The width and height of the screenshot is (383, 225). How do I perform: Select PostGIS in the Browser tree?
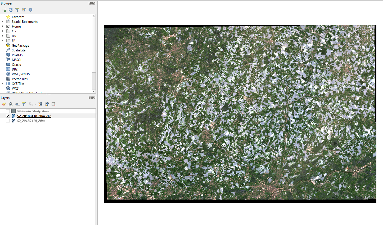tap(17, 55)
